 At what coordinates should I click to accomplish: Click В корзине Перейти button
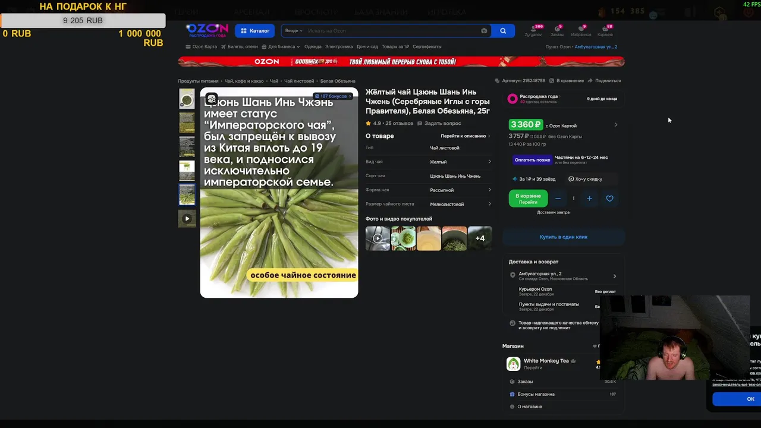pos(528,199)
